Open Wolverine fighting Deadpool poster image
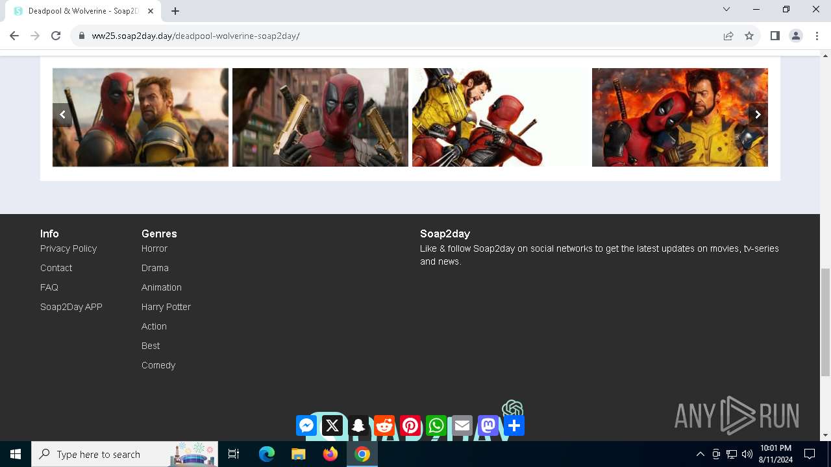Viewport: 831px width, 467px height. [x=500, y=117]
